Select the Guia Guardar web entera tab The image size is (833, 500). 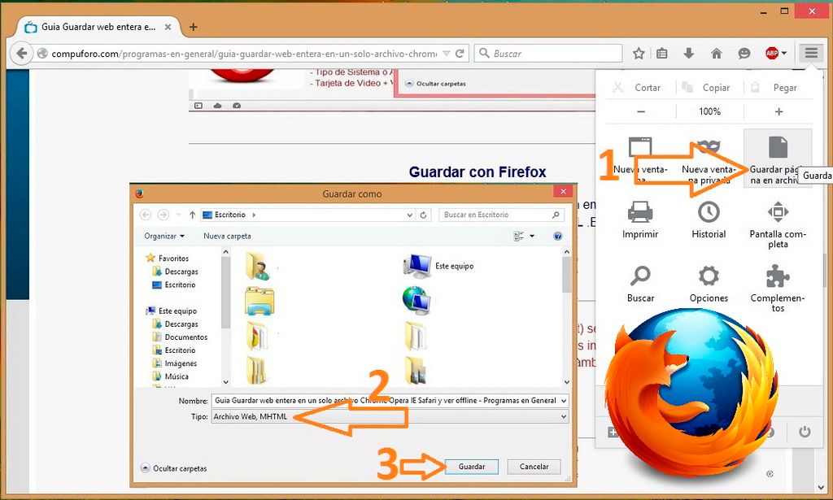98,27
